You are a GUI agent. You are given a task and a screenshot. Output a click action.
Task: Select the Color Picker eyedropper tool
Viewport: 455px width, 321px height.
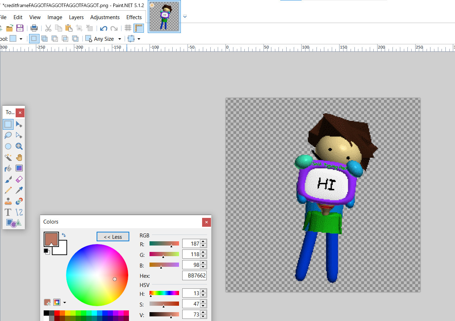pos(19,190)
